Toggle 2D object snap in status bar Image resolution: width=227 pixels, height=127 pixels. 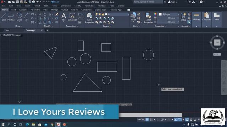pyautogui.click(x=180, y=120)
